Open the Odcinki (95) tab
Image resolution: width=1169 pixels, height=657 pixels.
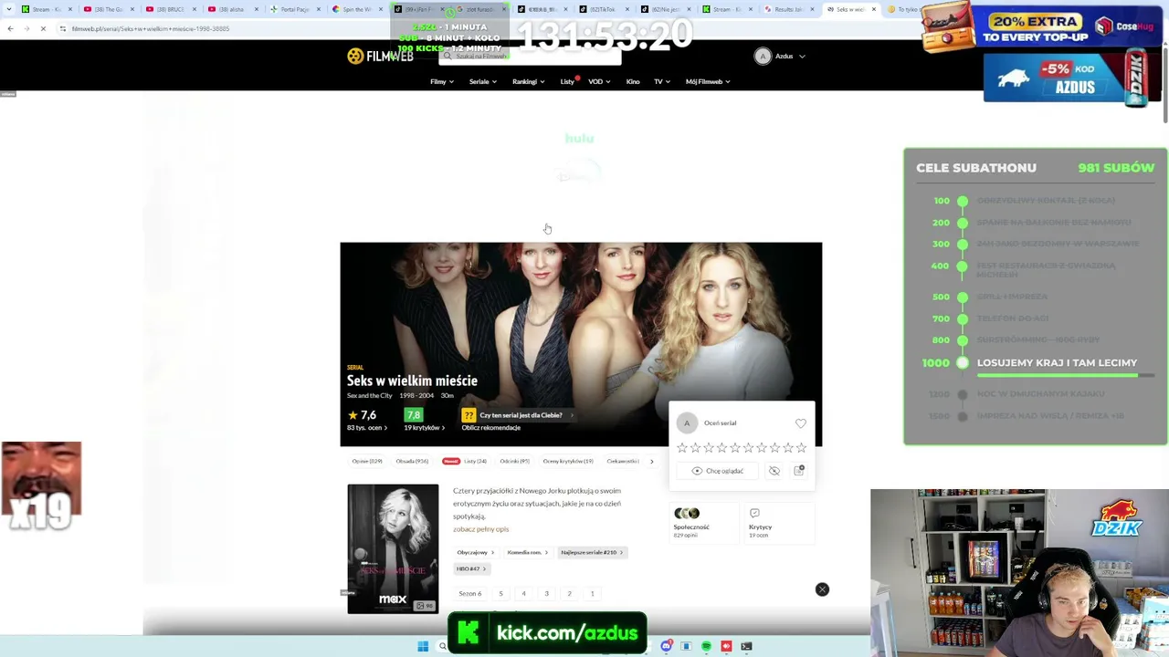point(515,461)
